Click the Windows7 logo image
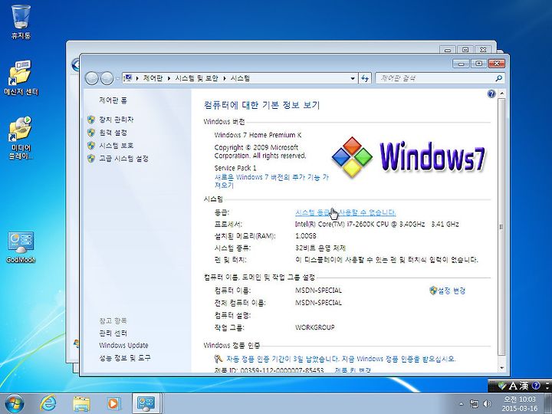This screenshot has width=552, height=414. 409,157
